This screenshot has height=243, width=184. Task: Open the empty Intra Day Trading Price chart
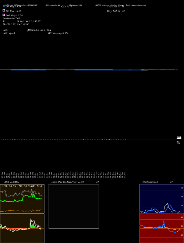tap(74, 206)
